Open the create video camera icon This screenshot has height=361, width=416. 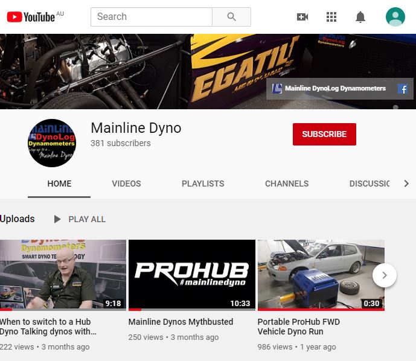(x=302, y=17)
